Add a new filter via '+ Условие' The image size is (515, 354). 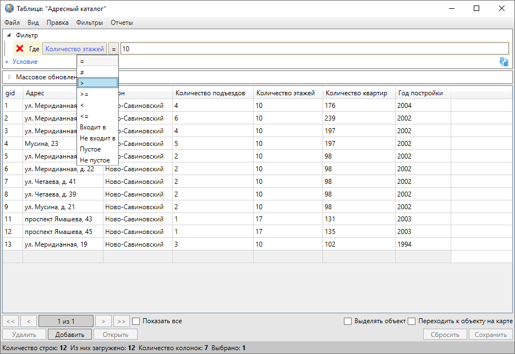21,62
